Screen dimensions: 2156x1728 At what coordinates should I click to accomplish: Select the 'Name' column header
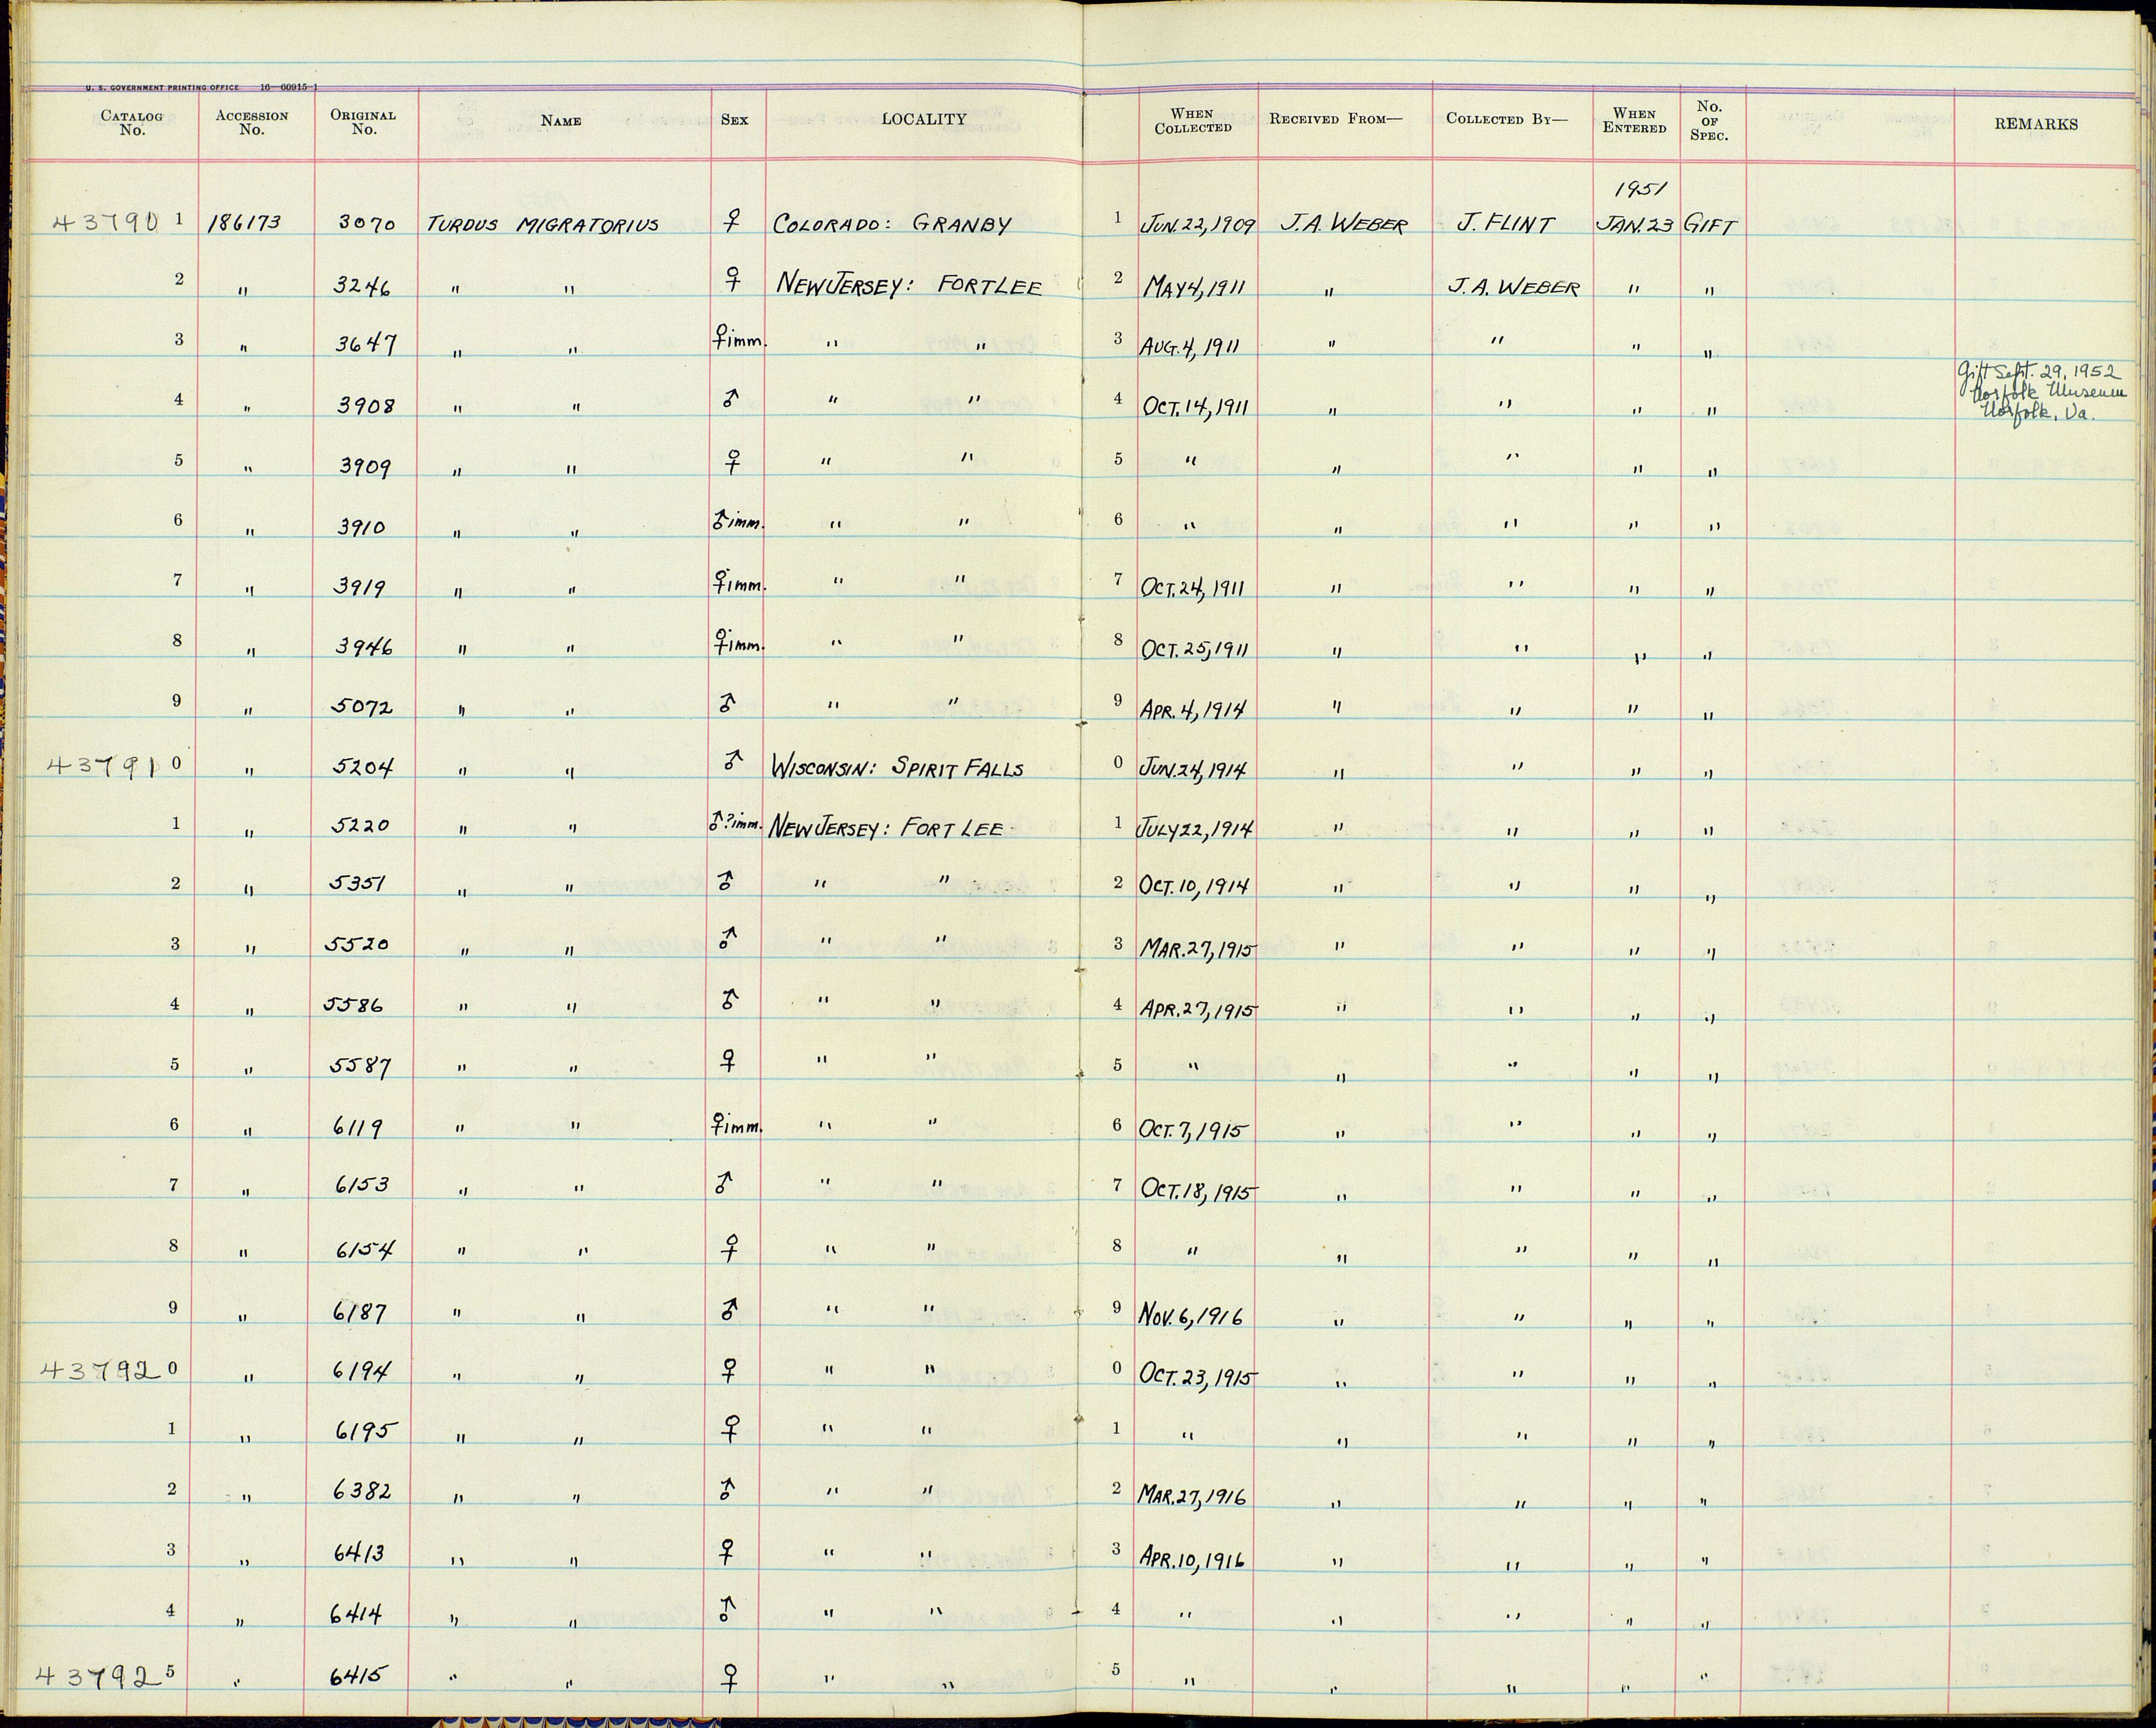click(x=560, y=121)
